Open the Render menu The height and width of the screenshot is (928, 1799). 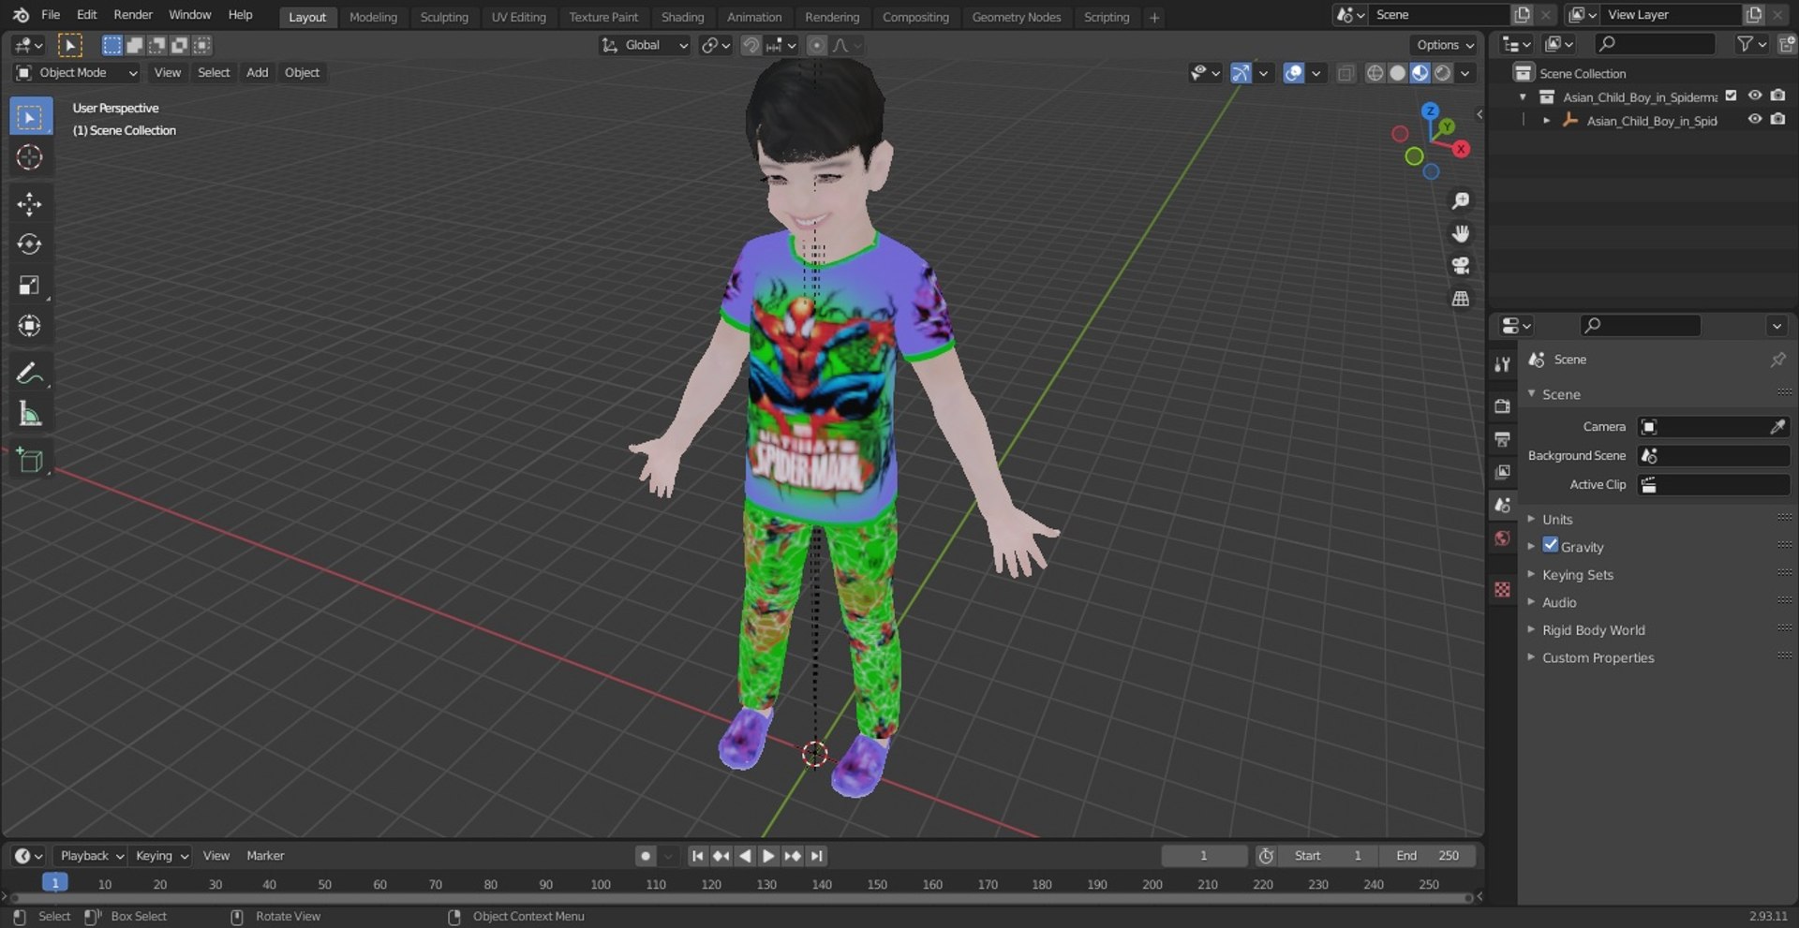click(x=133, y=15)
